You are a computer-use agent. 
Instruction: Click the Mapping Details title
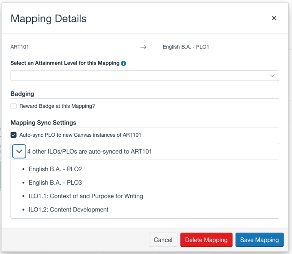[49, 19]
